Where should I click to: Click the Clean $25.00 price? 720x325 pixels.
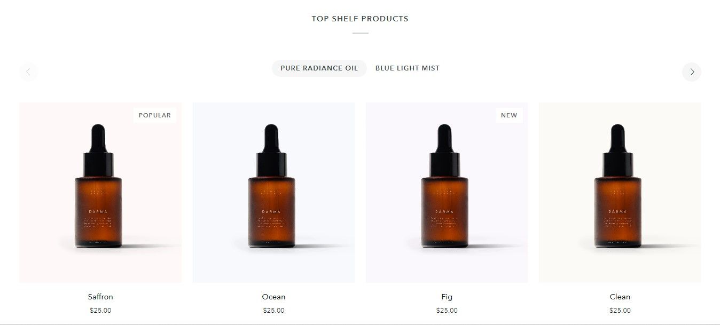pos(620,311)
